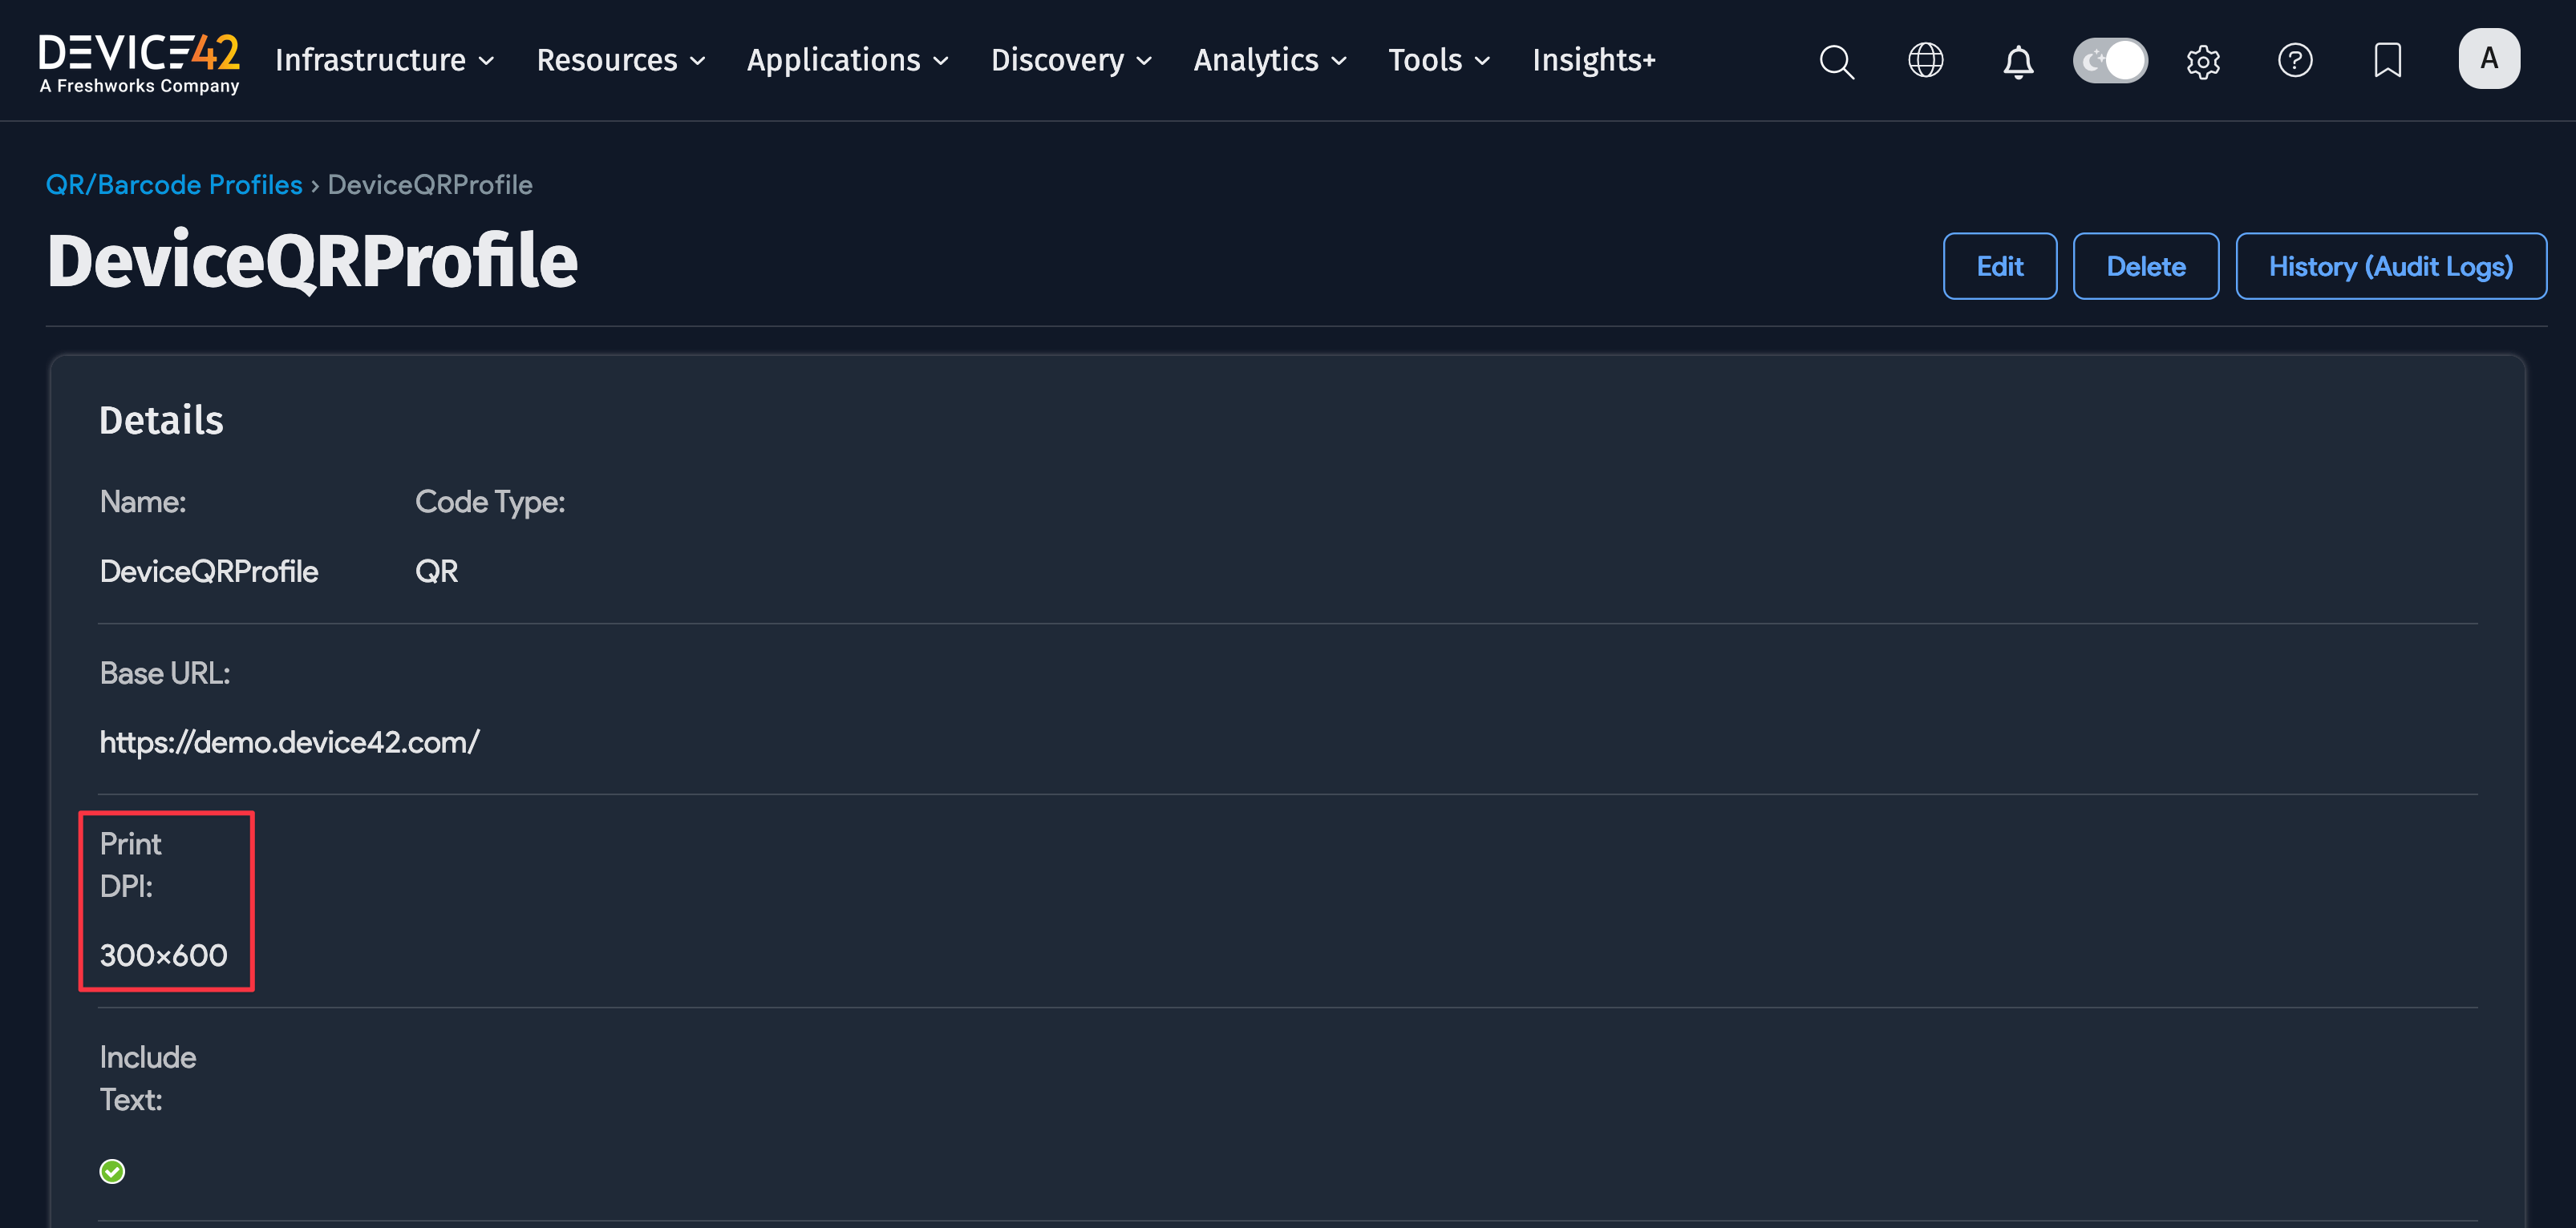Click the Include Text green checkmark
Viewport: 2576px width, 1228px height.
point(112,1170)
